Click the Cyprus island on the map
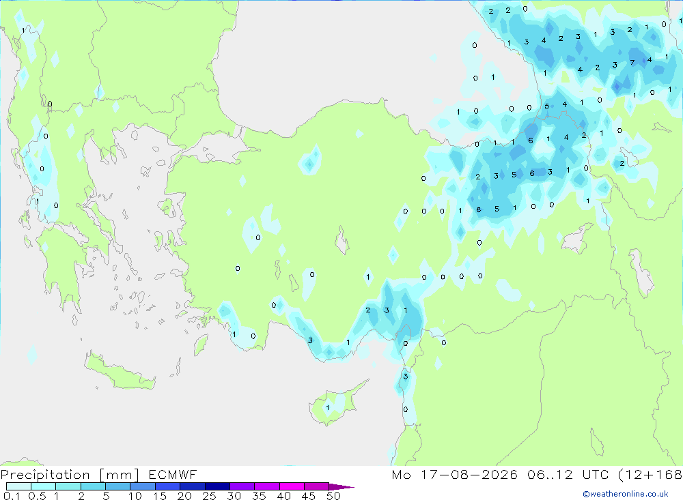Image resolution: width=683 pixels, height=500 pixels. click(x=337, y=402)
